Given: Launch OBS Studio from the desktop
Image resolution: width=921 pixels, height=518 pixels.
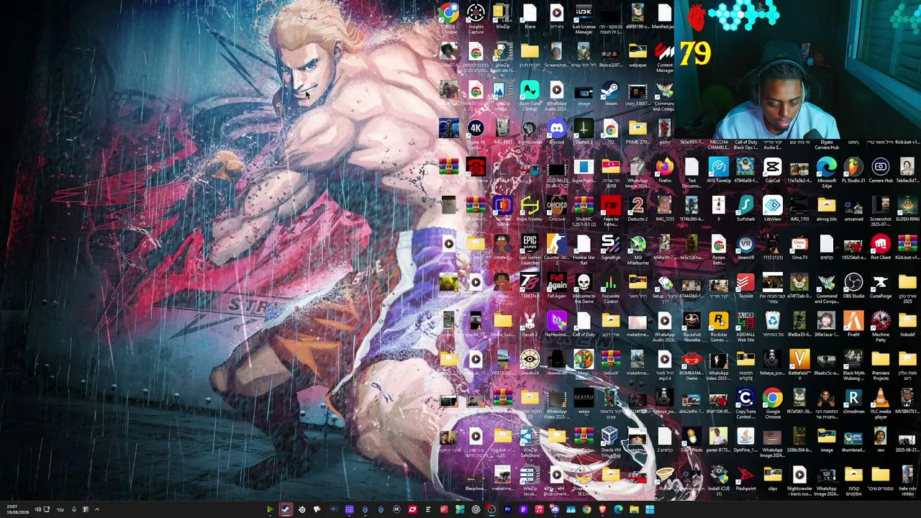Looking at the screenshot, I should pyautogui.click(x=853, y=287).
